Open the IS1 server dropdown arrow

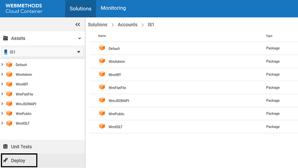tap(79, 52)
